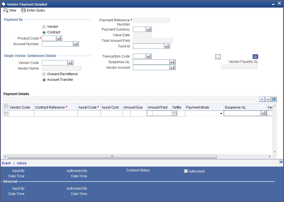
Task: Open the Suspense GL list of values in grid
Action: [263, 113]
